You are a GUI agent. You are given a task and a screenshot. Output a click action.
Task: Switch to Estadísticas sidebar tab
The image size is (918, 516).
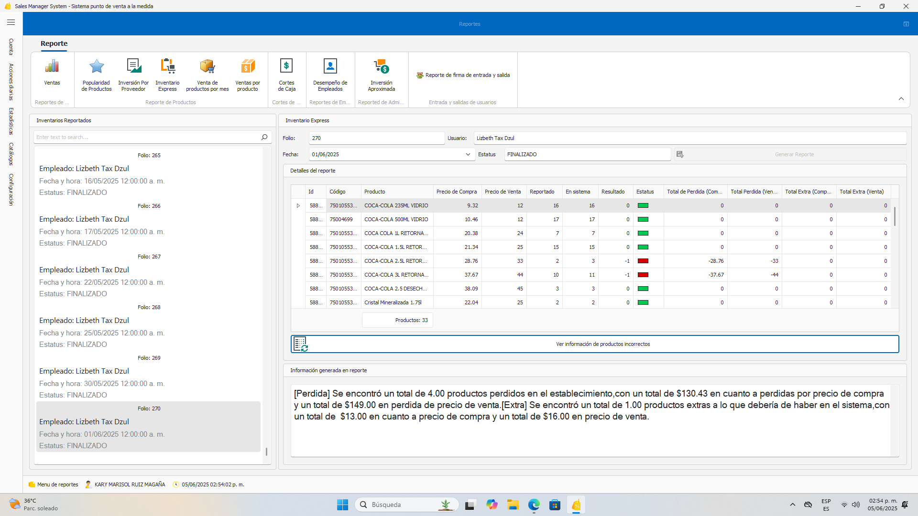[x=11, y=121]
